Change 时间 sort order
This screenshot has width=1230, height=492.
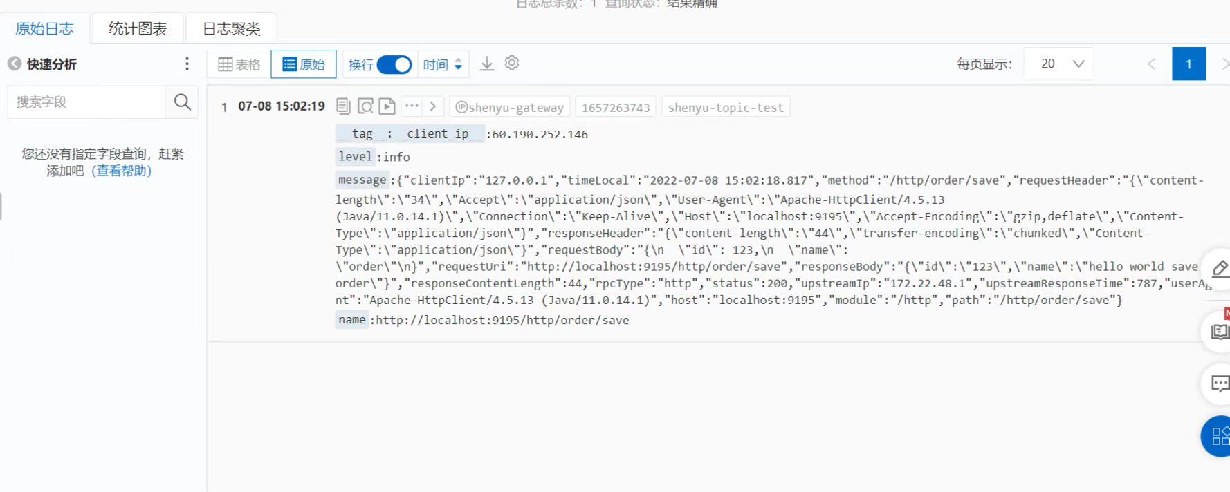[443, 65]
